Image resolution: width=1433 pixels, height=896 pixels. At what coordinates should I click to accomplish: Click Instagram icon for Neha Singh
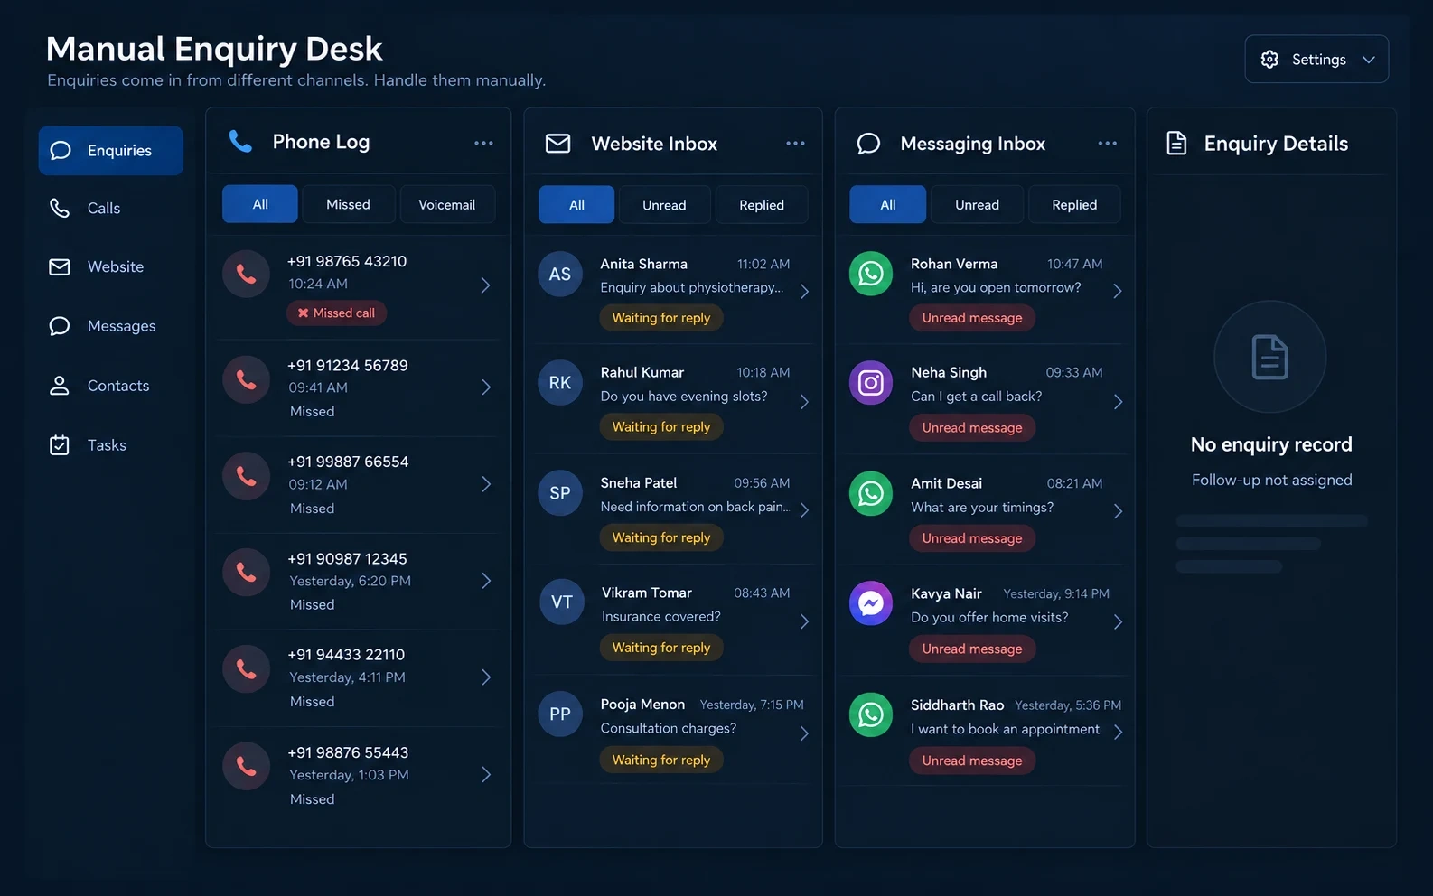tap(871, 383)
